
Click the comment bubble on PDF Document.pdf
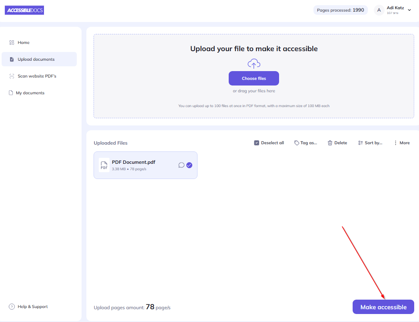tap(181, 165)
